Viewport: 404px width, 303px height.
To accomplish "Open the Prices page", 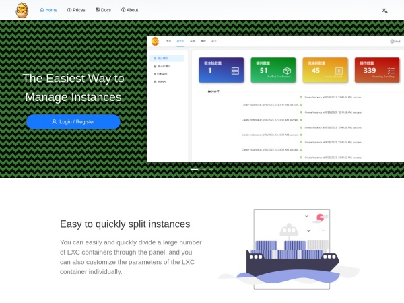I will (76, 10).
